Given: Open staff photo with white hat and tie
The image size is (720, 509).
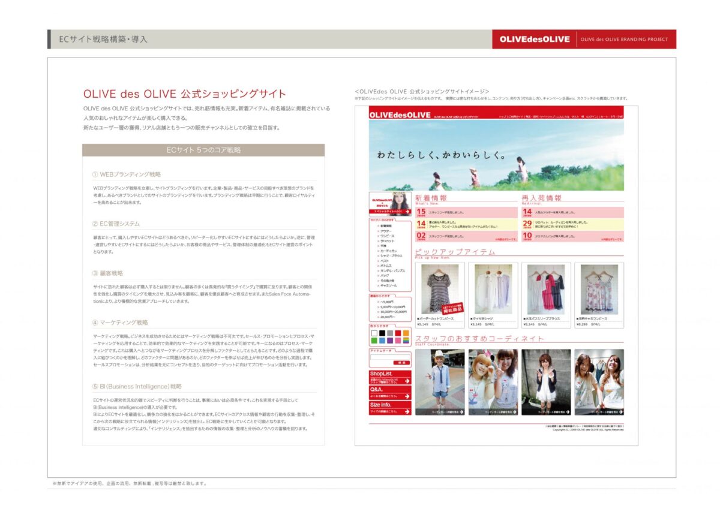Looking at the screenshot, I should 440,382.
